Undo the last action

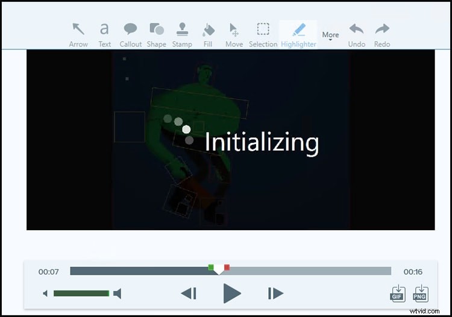357,35
